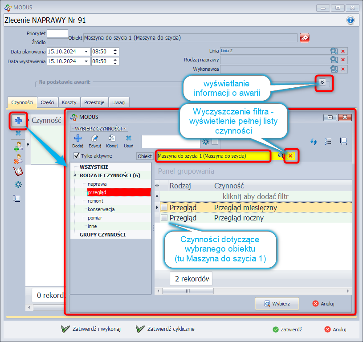Toggle the Tylko aktywne checkbox
363x342 pixels.
(77, 156)
